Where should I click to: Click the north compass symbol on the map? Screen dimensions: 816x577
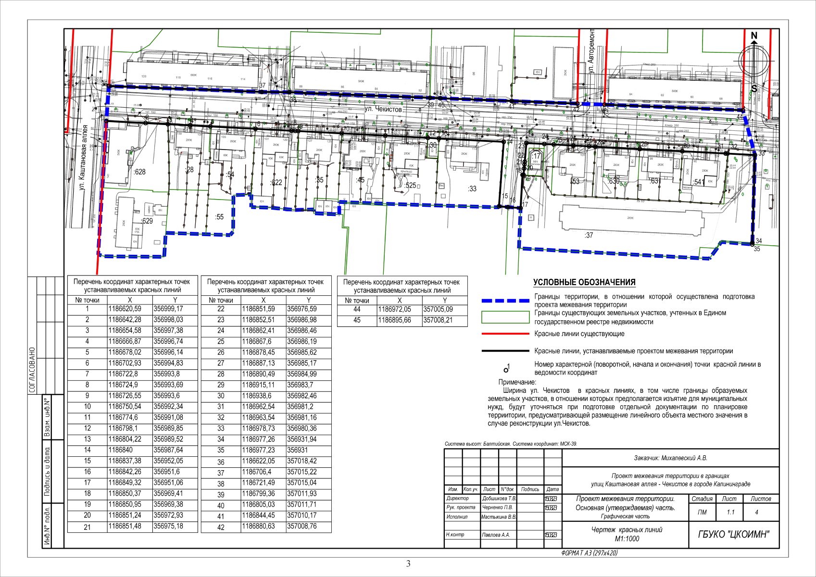coord(754,61)
